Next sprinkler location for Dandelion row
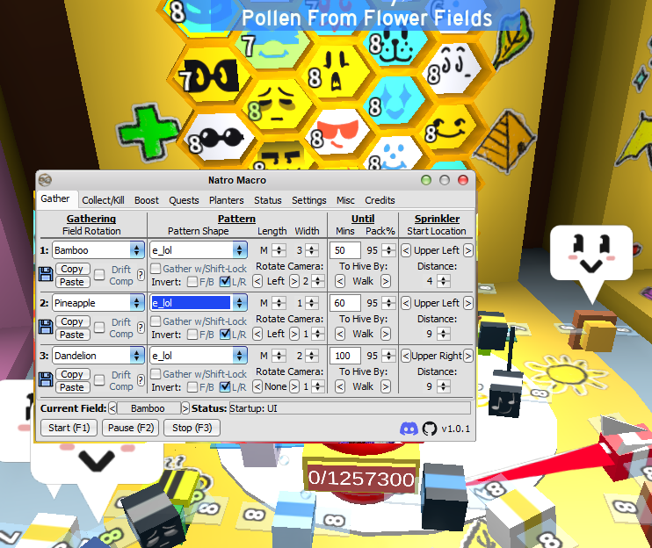This screenshot has height=548, width=652. point(468,356)
